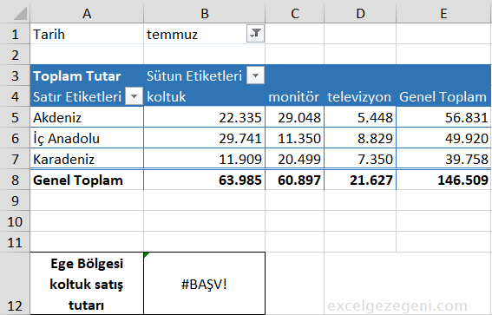Select row 11 header
The width and height of the screenshot is (492, 315).
[15, 242]
